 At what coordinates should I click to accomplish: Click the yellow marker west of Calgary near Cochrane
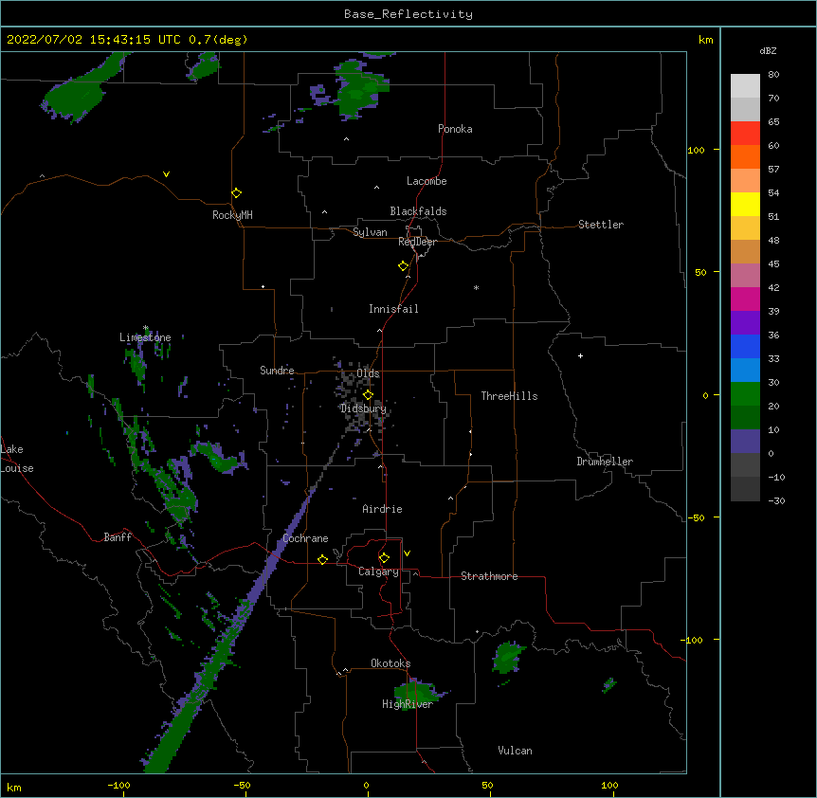tap(322, 559)
